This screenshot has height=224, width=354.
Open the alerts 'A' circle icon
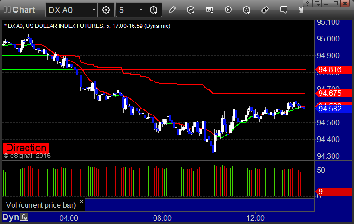click(x=247, y=10)
